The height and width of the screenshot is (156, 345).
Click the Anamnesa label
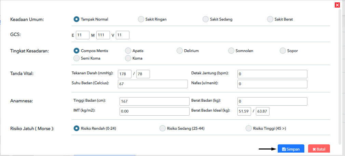pyautogui.click(x=21, y=101)
